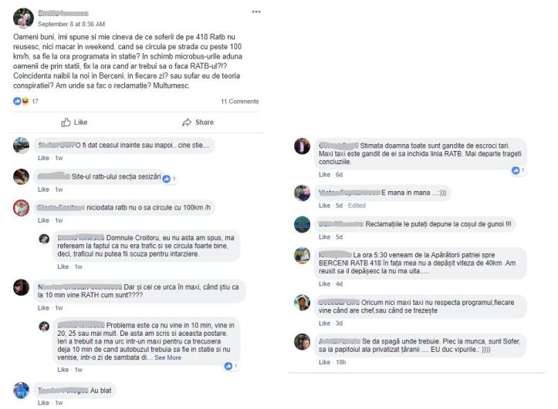Expand "See More" in the truncated reply
The width and height of the screenshot is (558, 409).
coord(167,357)
